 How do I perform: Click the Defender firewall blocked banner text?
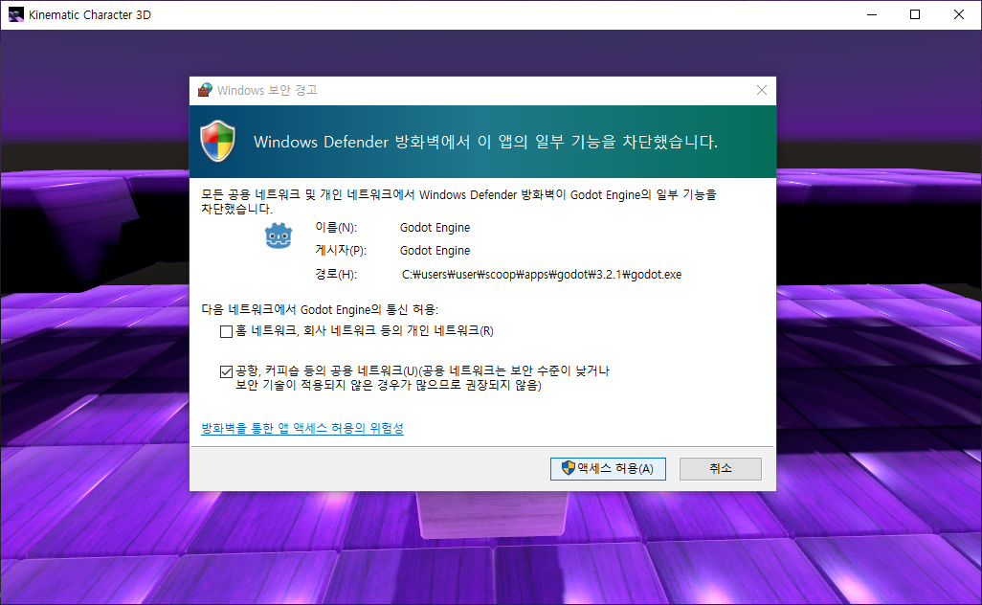tap(485, 143)
